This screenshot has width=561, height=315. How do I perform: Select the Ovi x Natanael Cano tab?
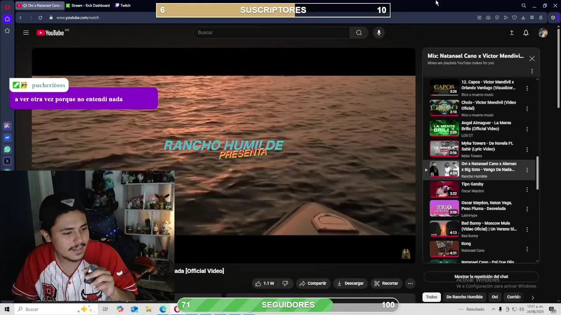pos(39,6)
